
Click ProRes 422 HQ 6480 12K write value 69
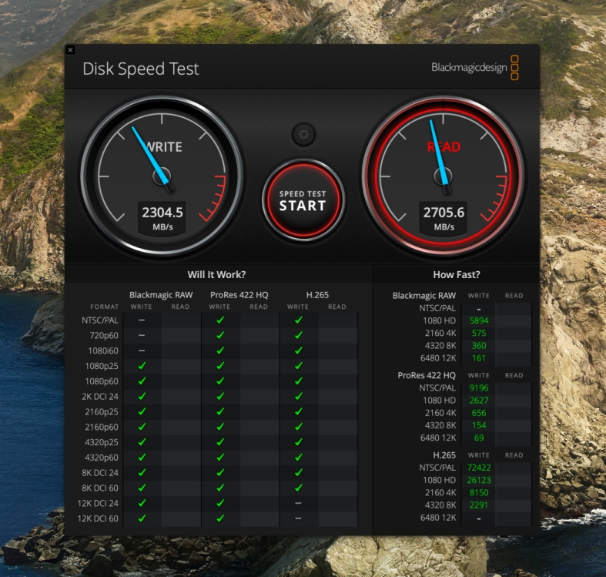[x=479, y=438]
